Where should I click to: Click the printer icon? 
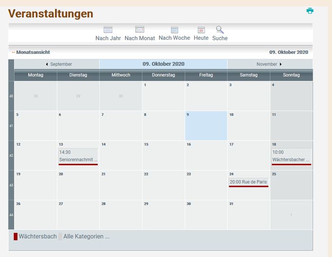click(x=310, y=11)
